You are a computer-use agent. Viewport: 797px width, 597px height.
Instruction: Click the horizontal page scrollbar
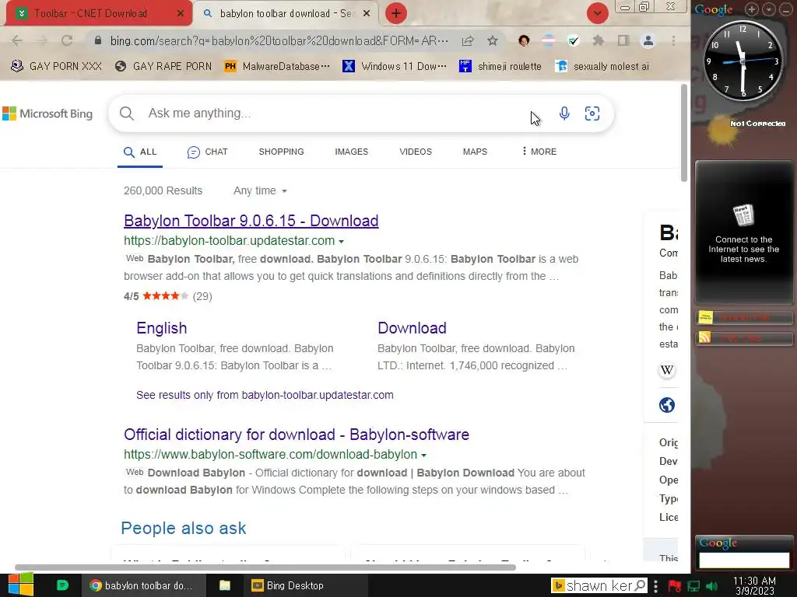tap(265, 567)
